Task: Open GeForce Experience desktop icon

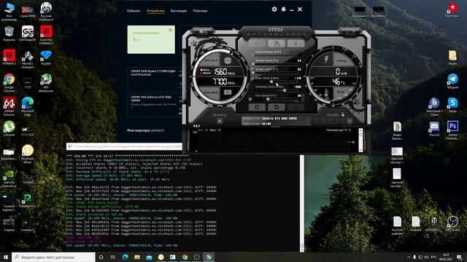Action: tap(9, 178)
